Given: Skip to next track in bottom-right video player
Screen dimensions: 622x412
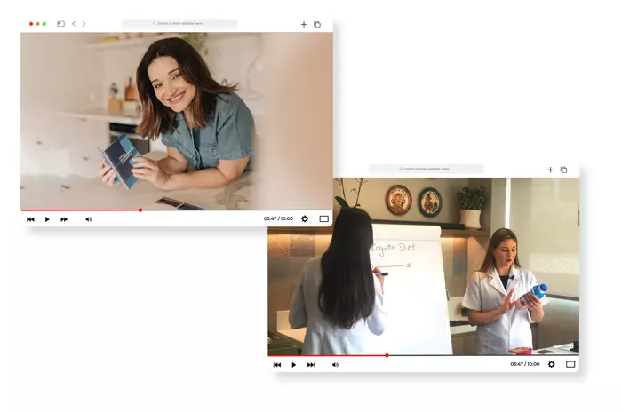Looking at the screenshot, I should [311, 365].
